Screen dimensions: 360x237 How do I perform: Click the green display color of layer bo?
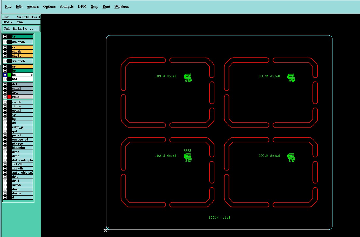(x=9, y=75)
